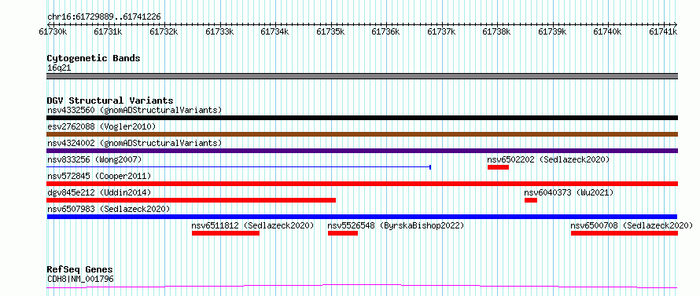Click the 16q21 gray cytogenetic band bar
The width and height of the screenshot is (700, 296).
pyautogui.click(x=362, y=76)
